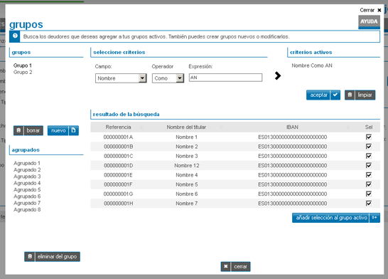Toggle selection checkbox for Nombre 12
Viewport: 388px width, 279px height.
point(369,165)
